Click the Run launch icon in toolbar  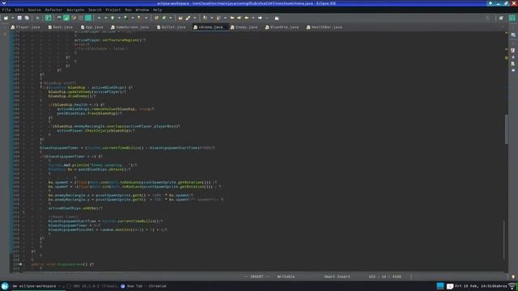coord(113,18)
